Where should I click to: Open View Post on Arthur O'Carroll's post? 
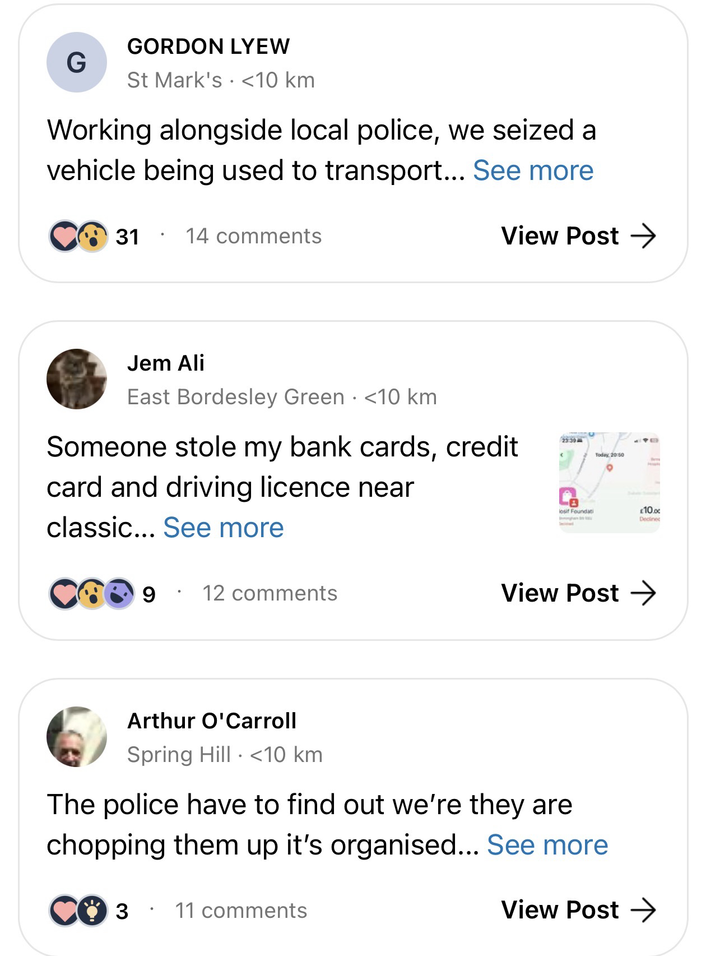(x=578, y=910)
